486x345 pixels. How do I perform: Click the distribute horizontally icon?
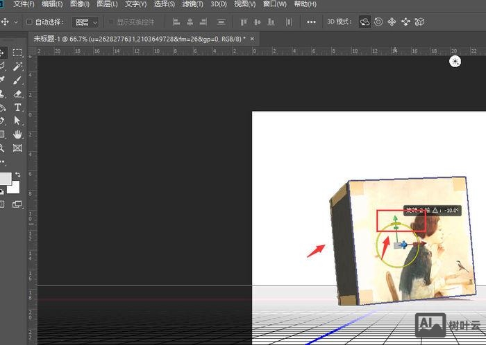pyautogui.click(x=221, y=22)
